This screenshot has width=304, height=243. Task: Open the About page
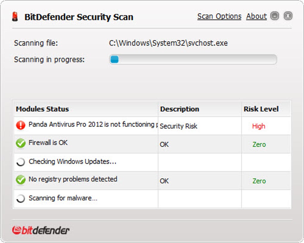tap(256, 17)
